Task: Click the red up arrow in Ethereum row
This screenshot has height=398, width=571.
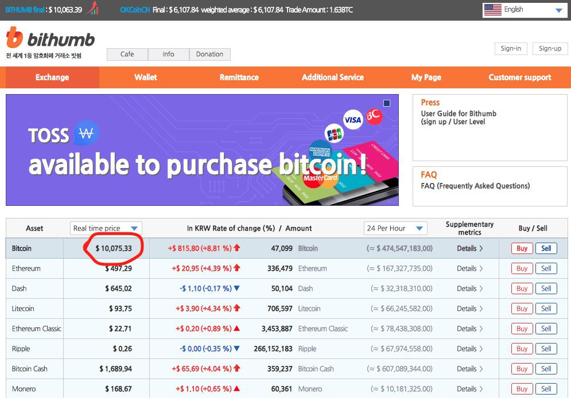Action: pyautogui.click(x=236, y=268)
